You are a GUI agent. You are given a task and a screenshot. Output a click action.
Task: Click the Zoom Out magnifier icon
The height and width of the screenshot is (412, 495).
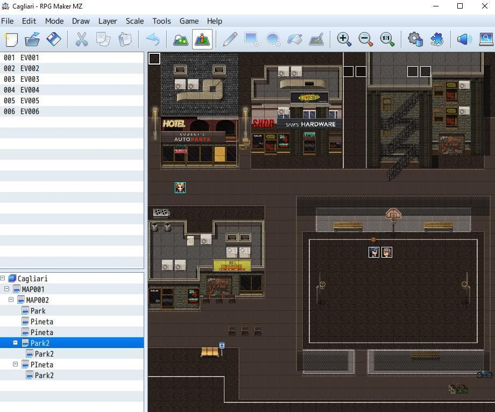tap(365, 39)
